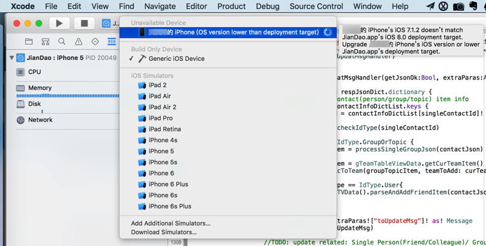Image resolution: width=486 pixels, height=246 pixels.
Task: Click Add Additional Simulators…
Action: click(171, 224)
